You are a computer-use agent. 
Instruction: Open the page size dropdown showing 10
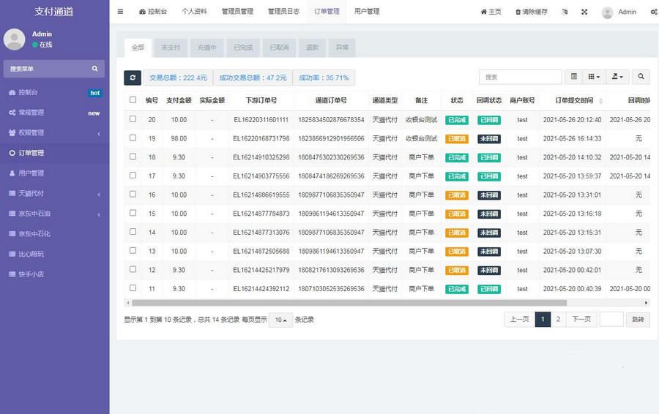coord(280,320)
